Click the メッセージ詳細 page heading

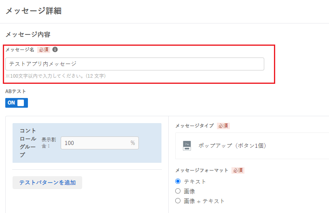pyautogui.click(x=34, y=11)
